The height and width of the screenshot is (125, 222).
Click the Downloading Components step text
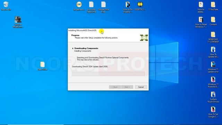(x=86, y=48)
